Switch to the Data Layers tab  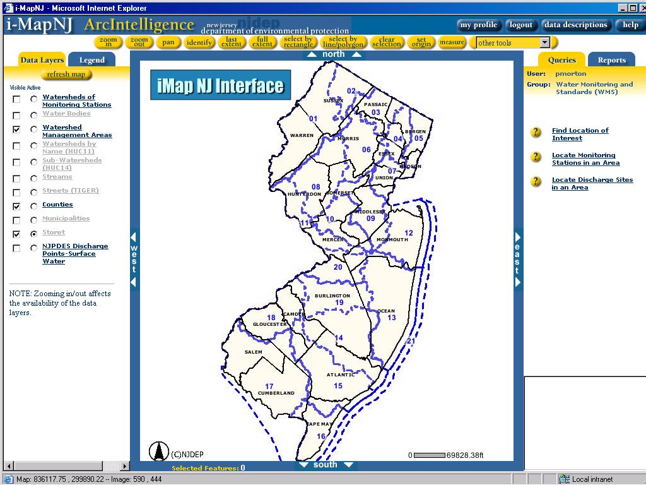[x=42, y=60]
